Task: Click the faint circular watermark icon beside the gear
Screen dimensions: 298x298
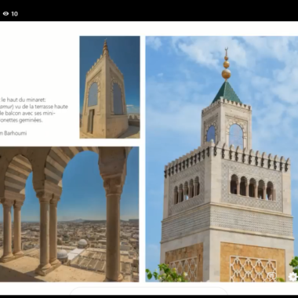Action: [x=272, y=277]
